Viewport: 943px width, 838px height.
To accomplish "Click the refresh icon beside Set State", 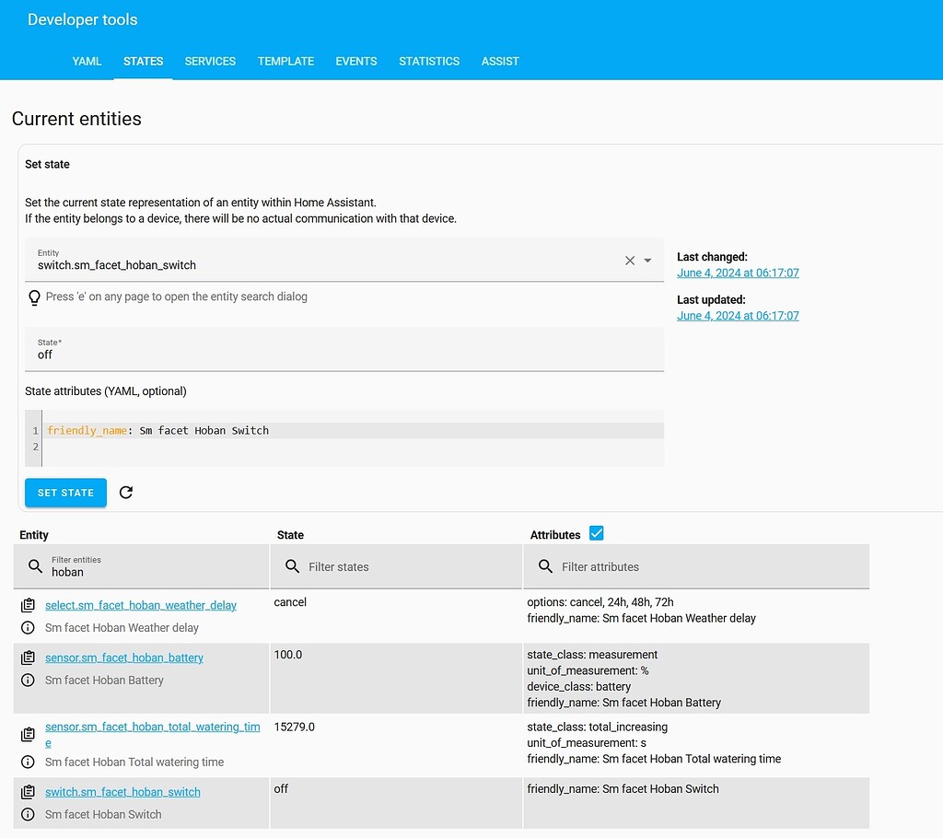I will point(126,493).
